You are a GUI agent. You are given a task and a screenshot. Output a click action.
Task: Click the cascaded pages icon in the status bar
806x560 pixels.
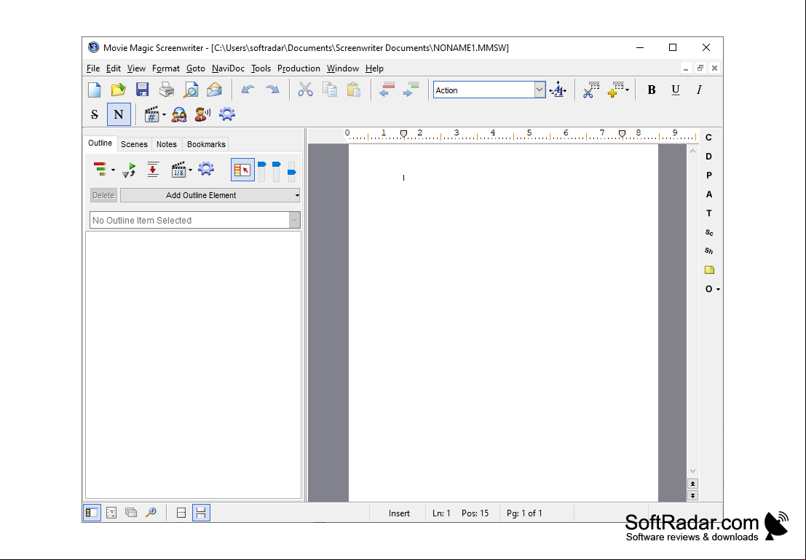tap(131, 513)
